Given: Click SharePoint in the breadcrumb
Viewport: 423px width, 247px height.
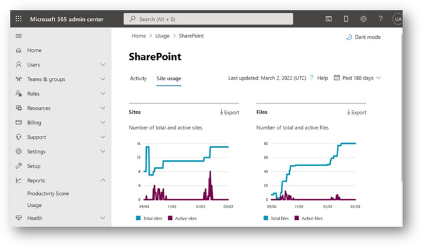Looking at the screenshot, I should [x=191, y=36].
